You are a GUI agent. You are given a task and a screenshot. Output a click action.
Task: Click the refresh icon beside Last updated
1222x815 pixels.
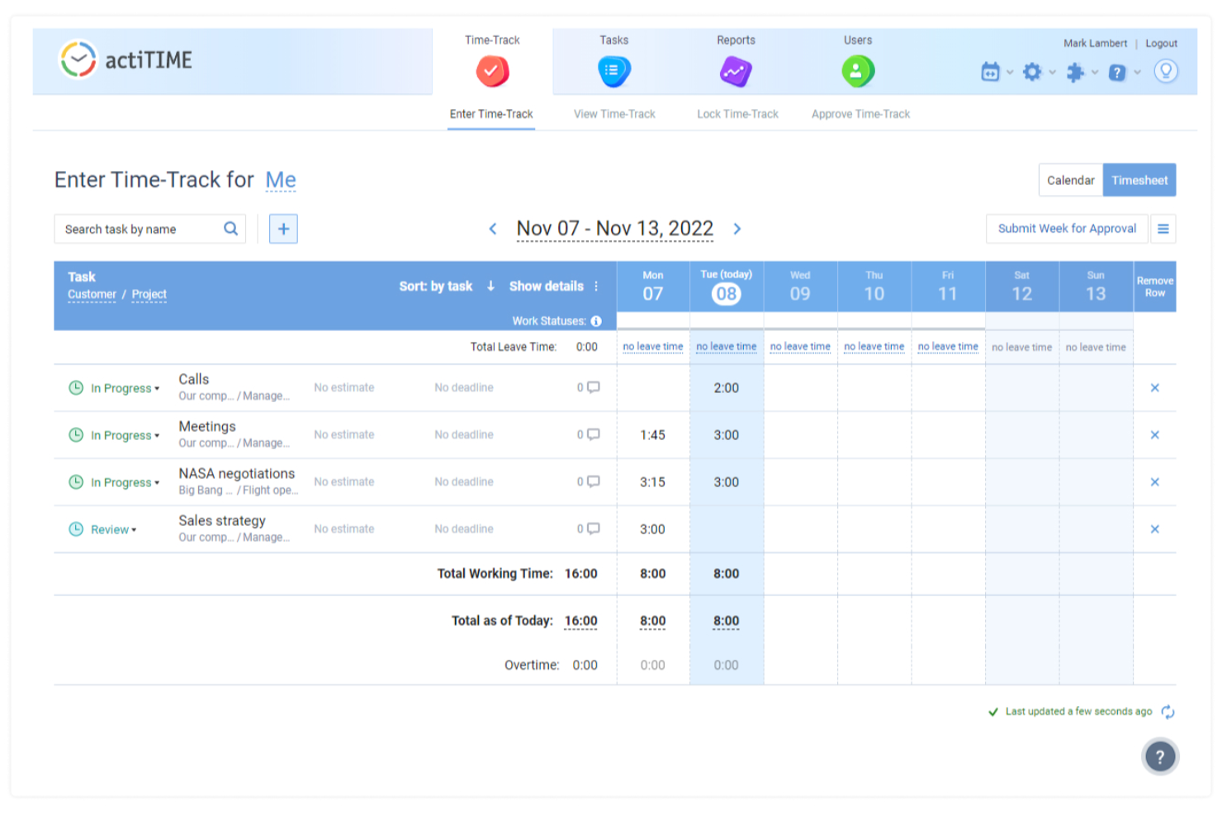coord(1168,712)
